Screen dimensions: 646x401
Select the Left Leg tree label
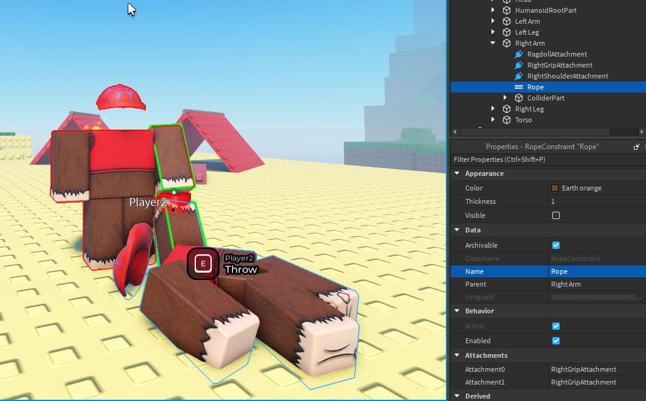point(527,32)
